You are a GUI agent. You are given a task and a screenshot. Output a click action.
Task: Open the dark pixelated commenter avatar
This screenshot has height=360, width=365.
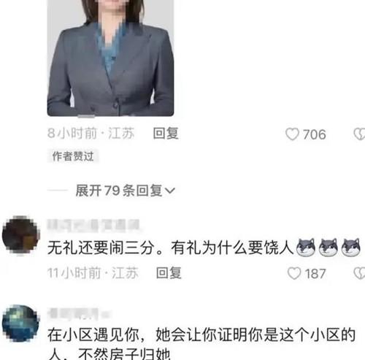pyautogui.click(x=20, y=235)
